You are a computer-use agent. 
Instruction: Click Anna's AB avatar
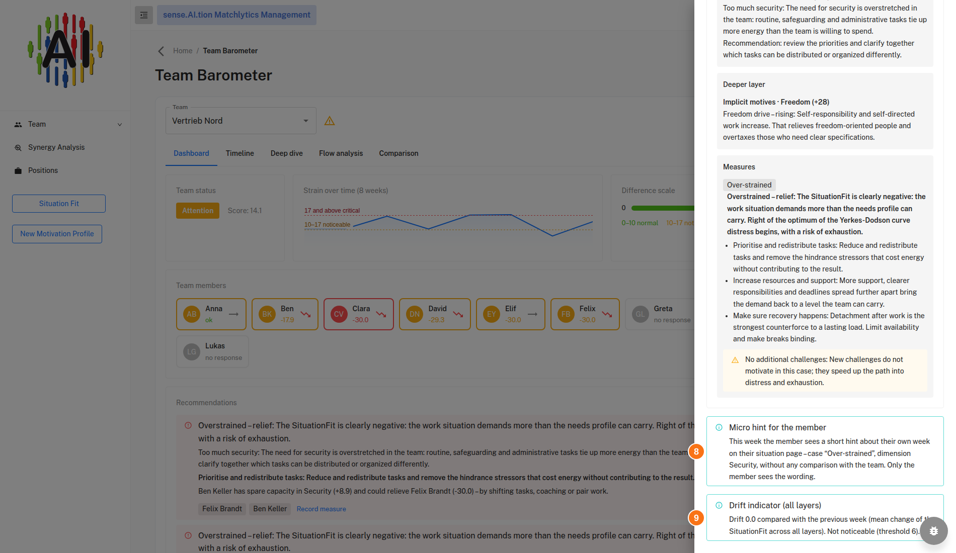pos(192,314)
